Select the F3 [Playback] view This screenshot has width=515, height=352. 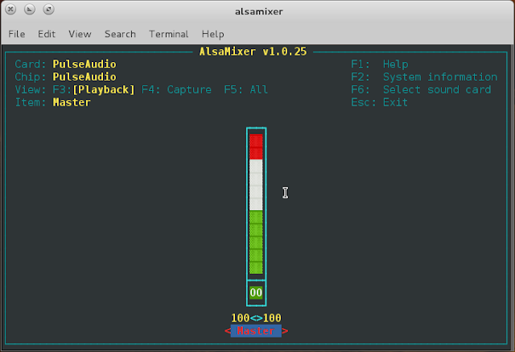coord(94,89)
